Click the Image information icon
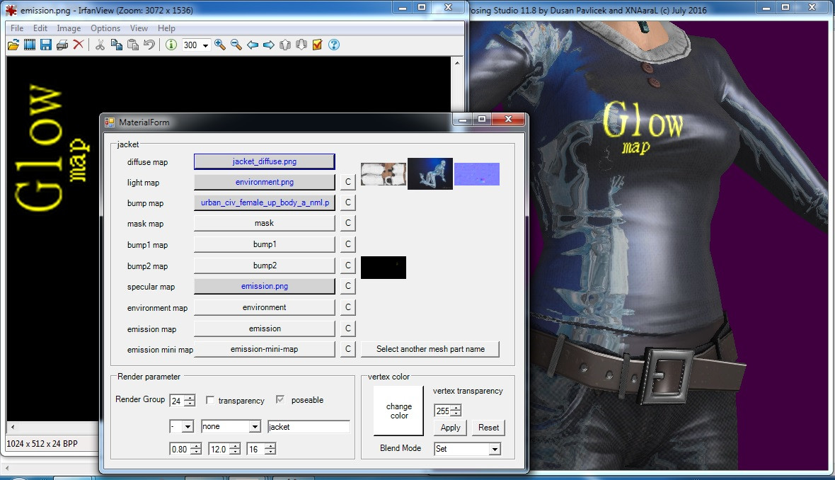835x480 pixels. pyautogui.click(x=171, y=45)
